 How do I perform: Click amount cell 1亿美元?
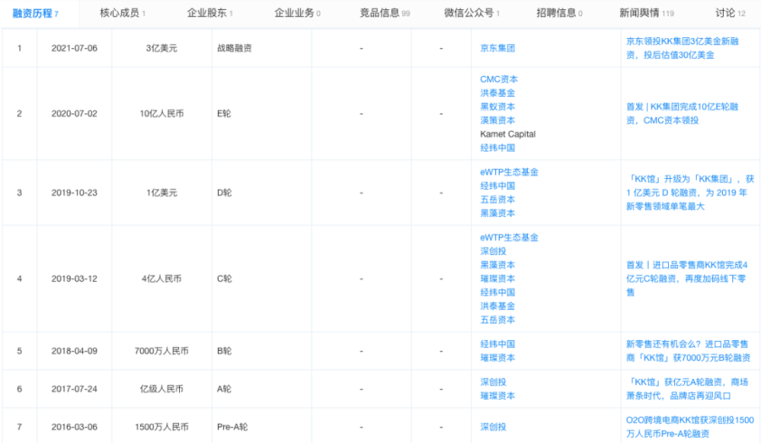162,193
